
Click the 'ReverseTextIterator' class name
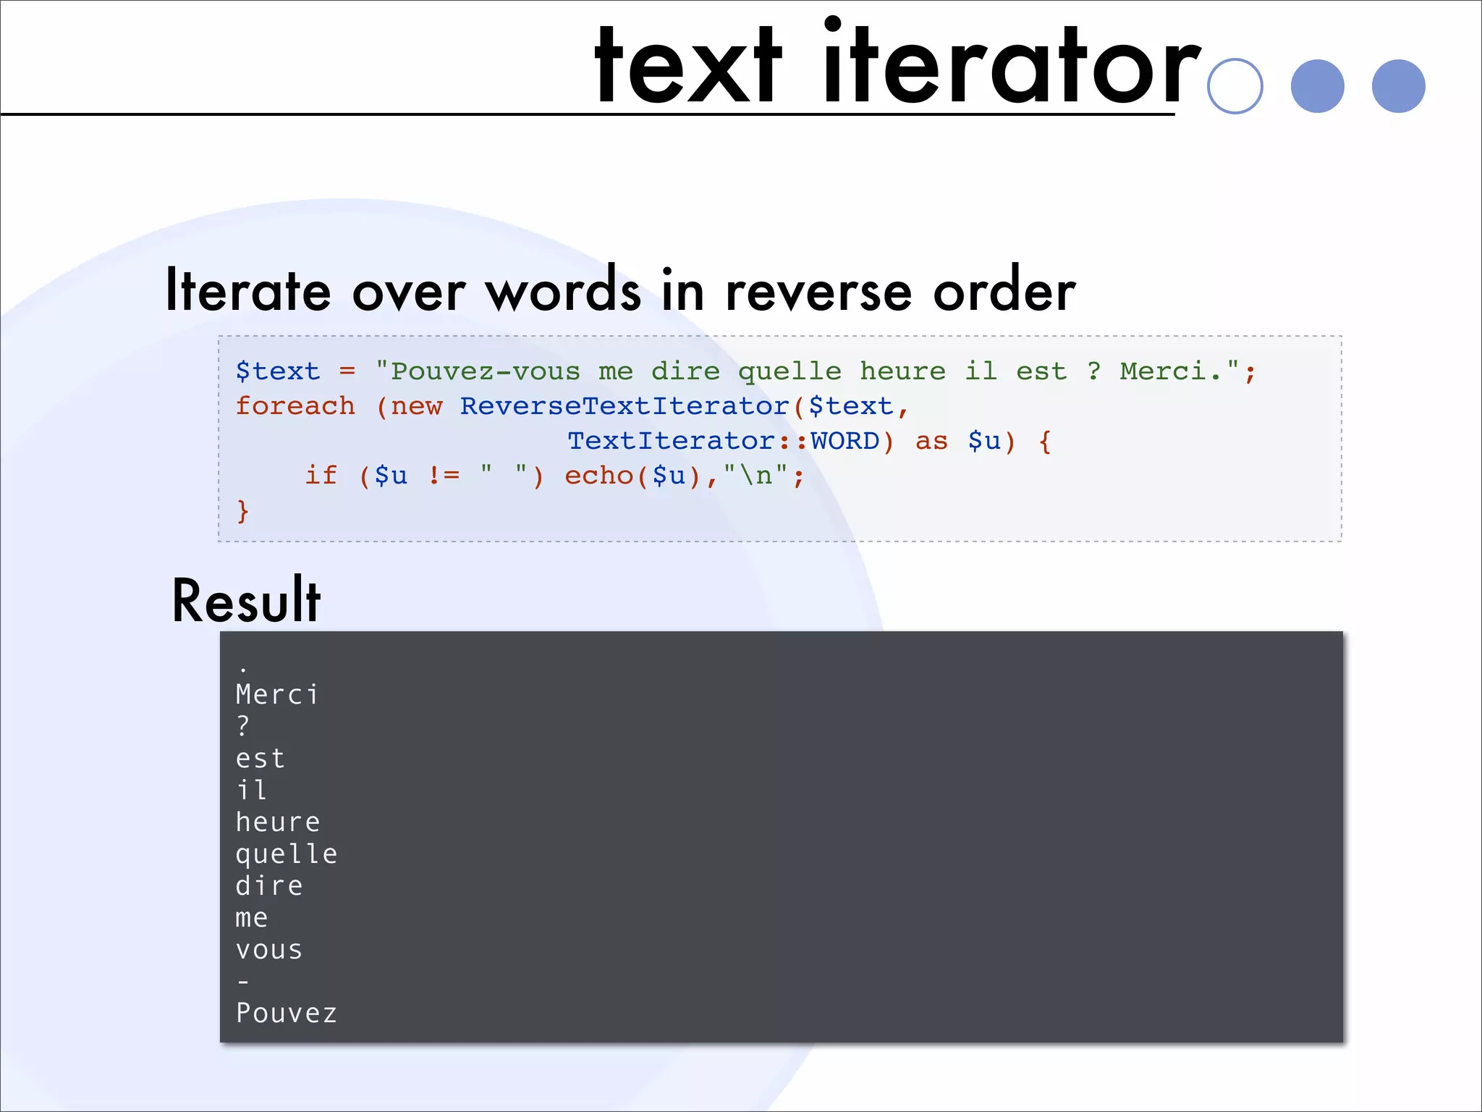coord(624,406)
